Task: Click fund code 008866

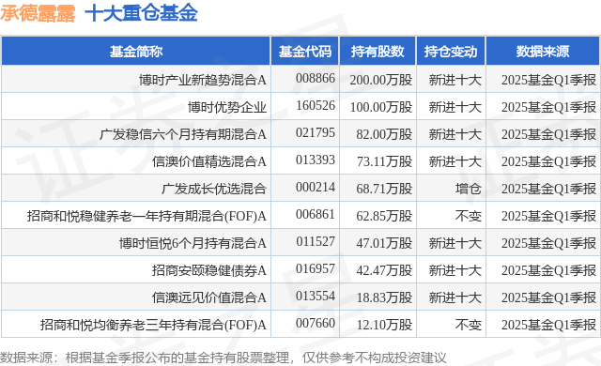Action: coord(316,79)
